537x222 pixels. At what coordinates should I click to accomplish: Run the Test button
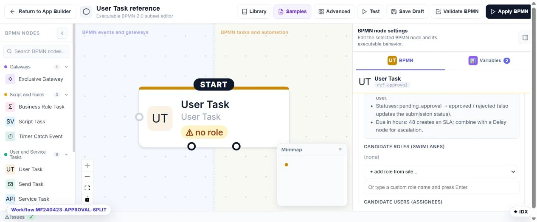click(x=371, y=11)
